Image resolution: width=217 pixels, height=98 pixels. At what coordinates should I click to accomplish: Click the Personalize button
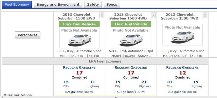[28, 35]
